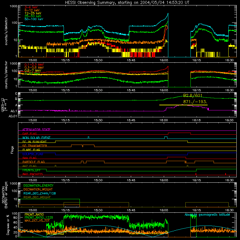Viewport: 240px width, 240px height.
Task: Select the BAD_PACKETS flag label
Action: [x=33, y=174]
